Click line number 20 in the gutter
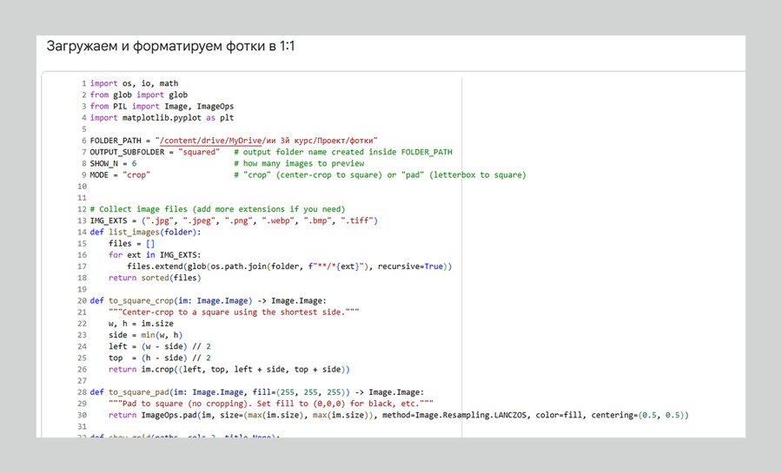 pos(82,300)
